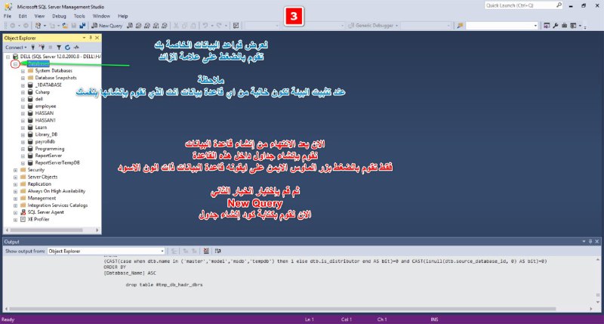The height and width of the screenshot is (324, 604).
Task: Open Activity Monitor icon in Object Explorer
Action: pos(76,48)
